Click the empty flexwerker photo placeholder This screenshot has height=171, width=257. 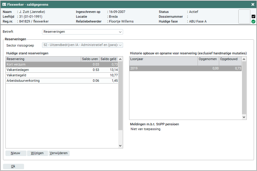[244, 17]
